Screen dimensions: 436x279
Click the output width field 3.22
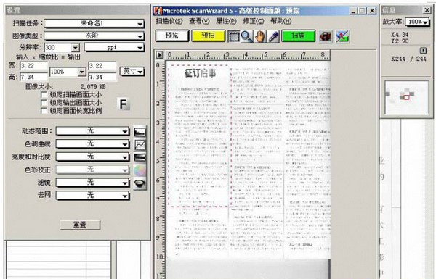point(102,66)
